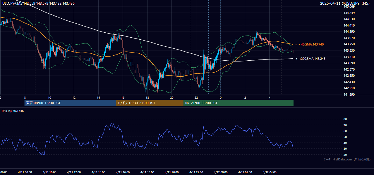Click price axis value 144.849

(x=349, y=13)
